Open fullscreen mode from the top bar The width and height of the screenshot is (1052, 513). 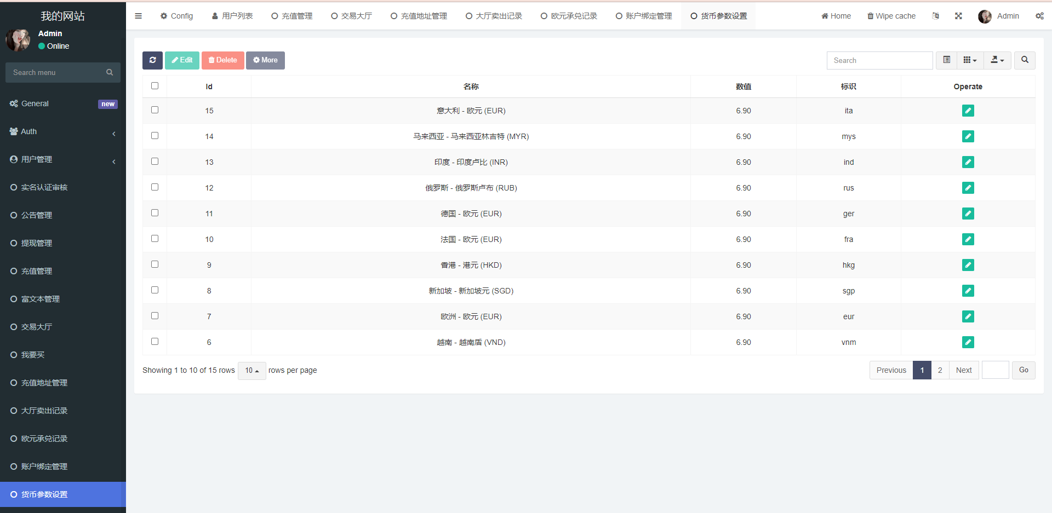click(x=958, y=16)
